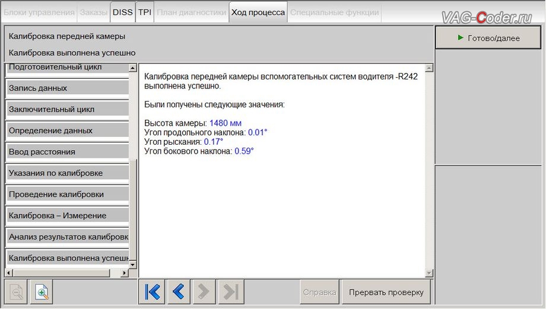546x309 pixels.
Task: Select Ввод расстояния step
Action: pos(67,152)
